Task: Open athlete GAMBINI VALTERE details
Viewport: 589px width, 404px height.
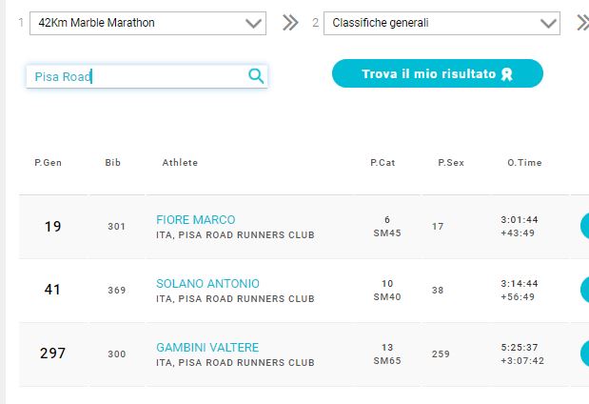Action: 207,348
